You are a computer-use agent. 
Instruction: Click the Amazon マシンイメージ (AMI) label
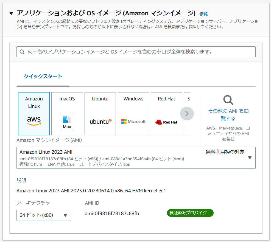49,140
